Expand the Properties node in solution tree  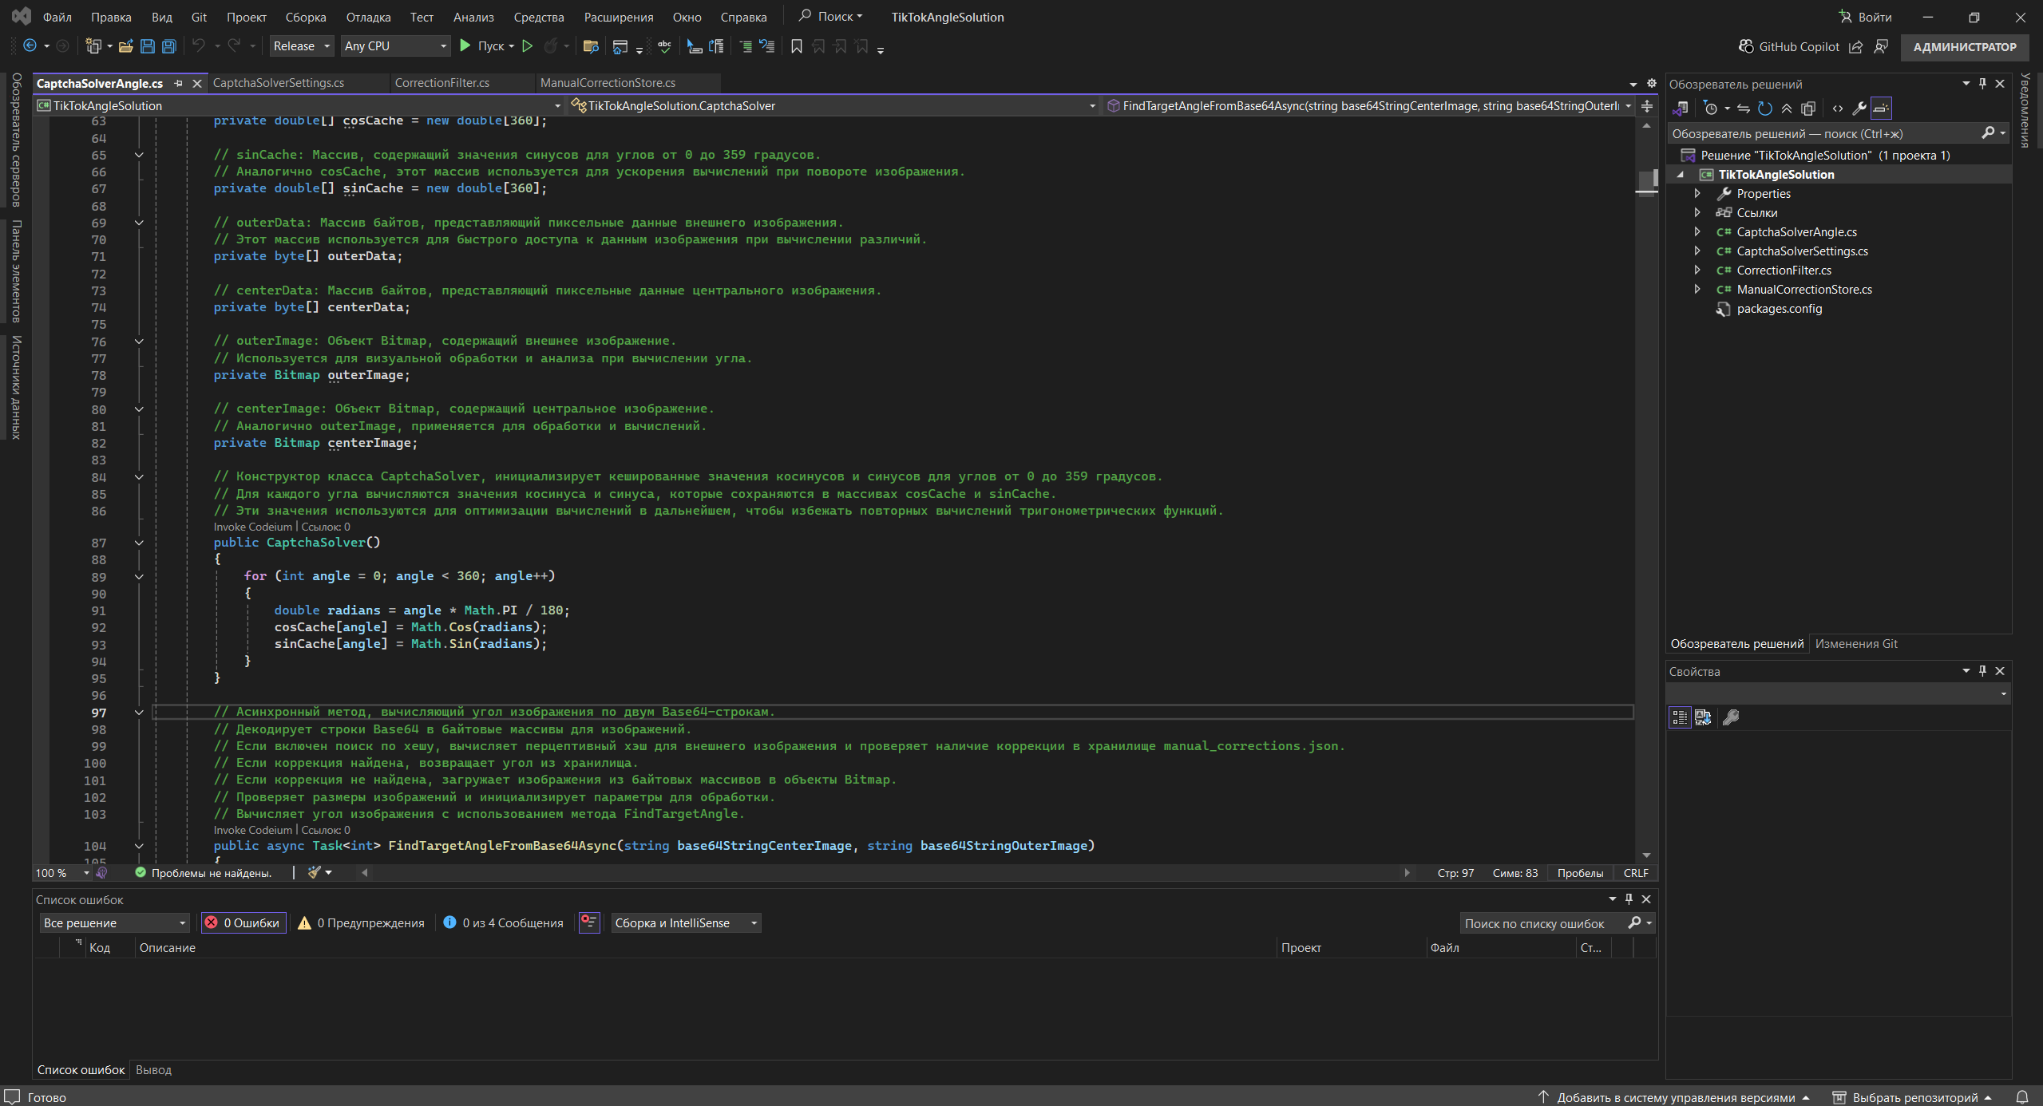pyautogui.click(x=1698, y=194)
